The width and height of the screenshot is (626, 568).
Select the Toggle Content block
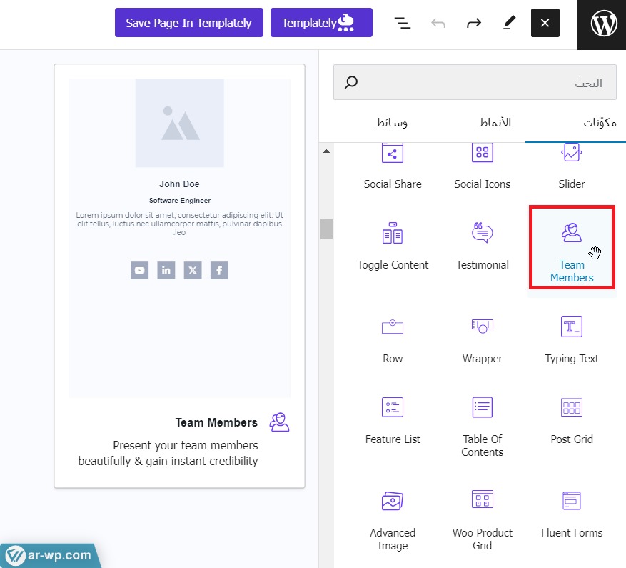(x=393, y=246)
